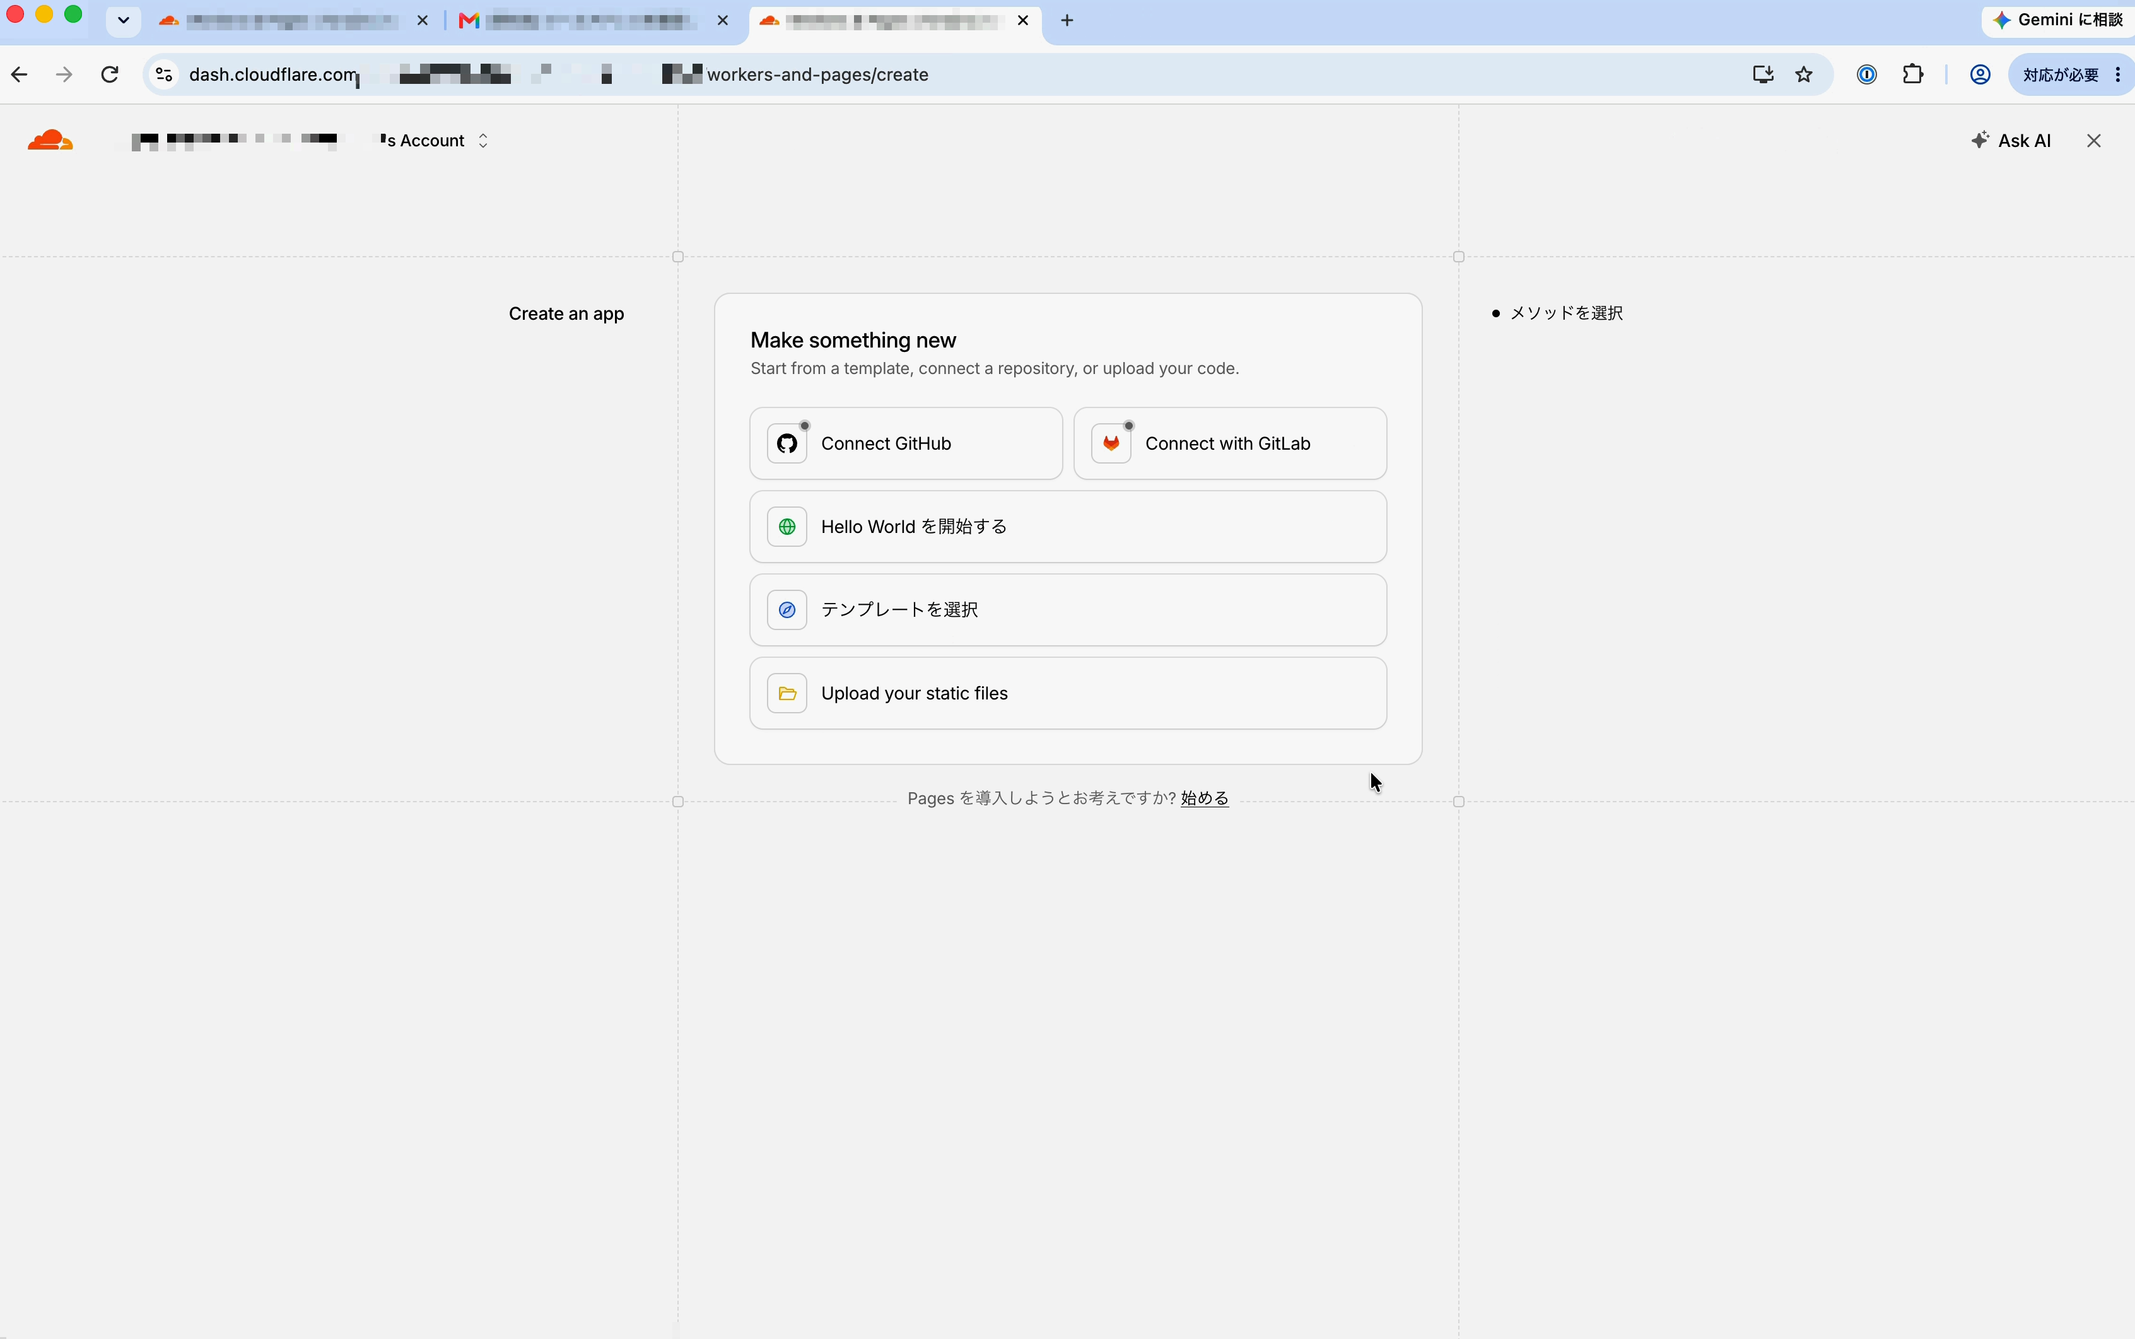
Task: Start with Hello World を開始する
Action: click(1068, 527)
